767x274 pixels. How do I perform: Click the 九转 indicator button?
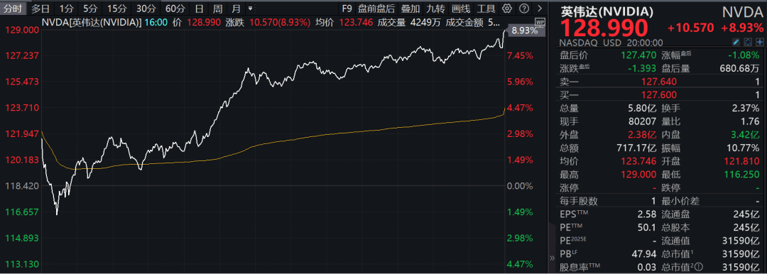435,9
